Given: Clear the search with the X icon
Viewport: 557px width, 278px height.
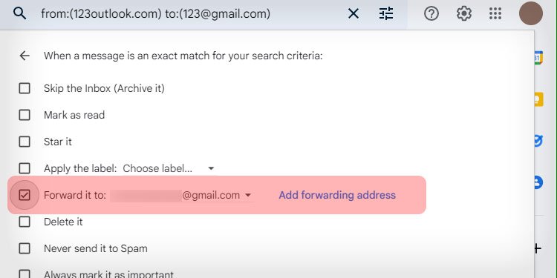Looking at the screenshot, I should tap(353, 14).
